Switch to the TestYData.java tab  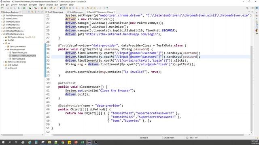[76, 12]
